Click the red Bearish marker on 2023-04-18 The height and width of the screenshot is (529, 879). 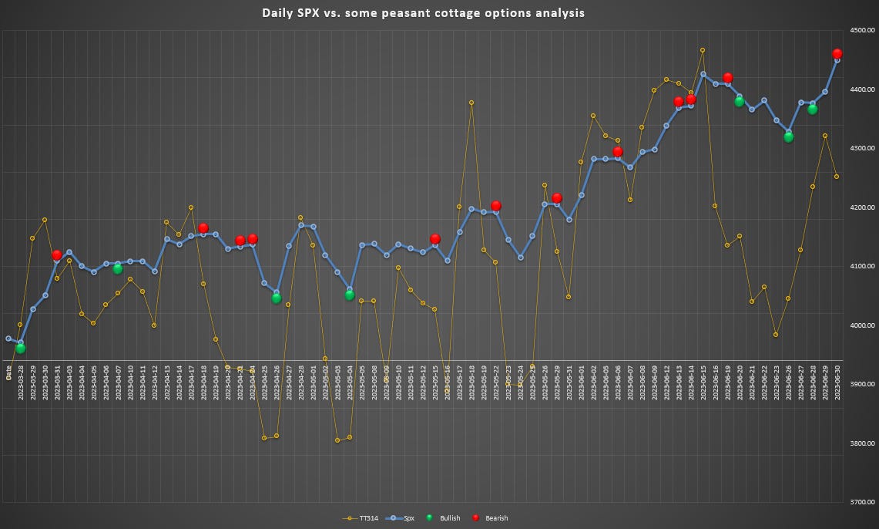pos(203,228)
